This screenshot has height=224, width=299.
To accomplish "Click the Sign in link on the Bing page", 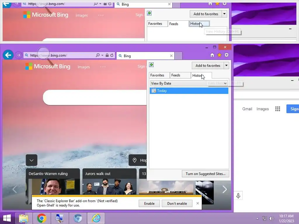I will [x=142, y=66].
